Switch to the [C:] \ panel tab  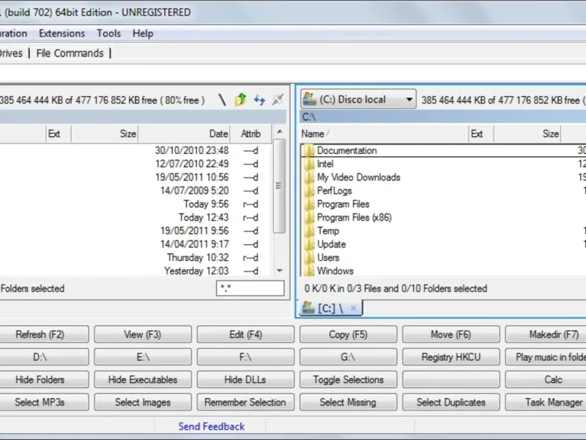330,308
